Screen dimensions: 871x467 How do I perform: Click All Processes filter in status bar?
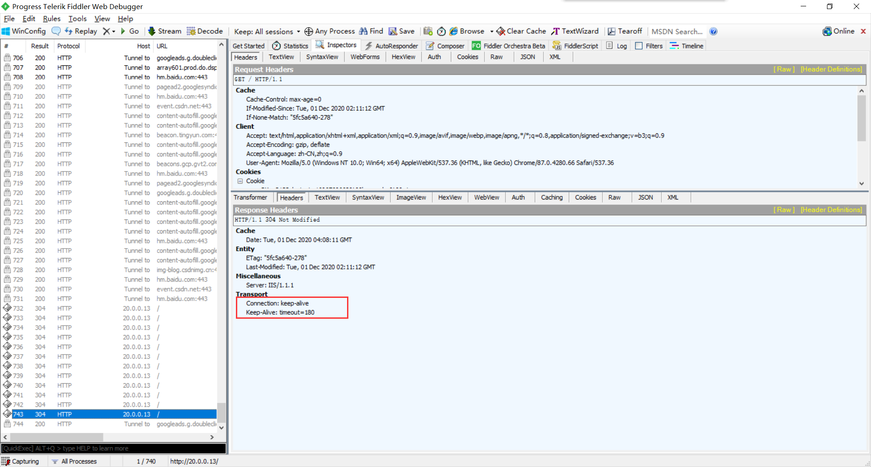74,461
